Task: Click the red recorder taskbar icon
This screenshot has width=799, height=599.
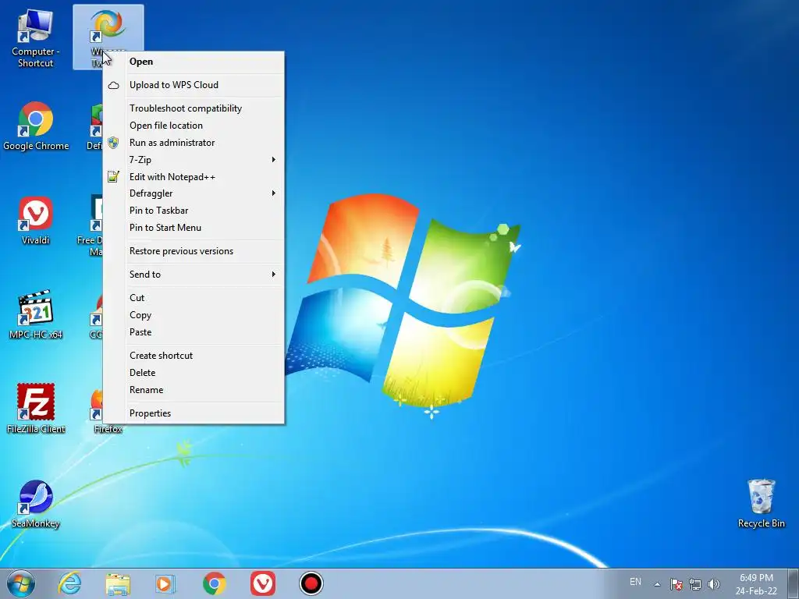Action: (311, 583)
